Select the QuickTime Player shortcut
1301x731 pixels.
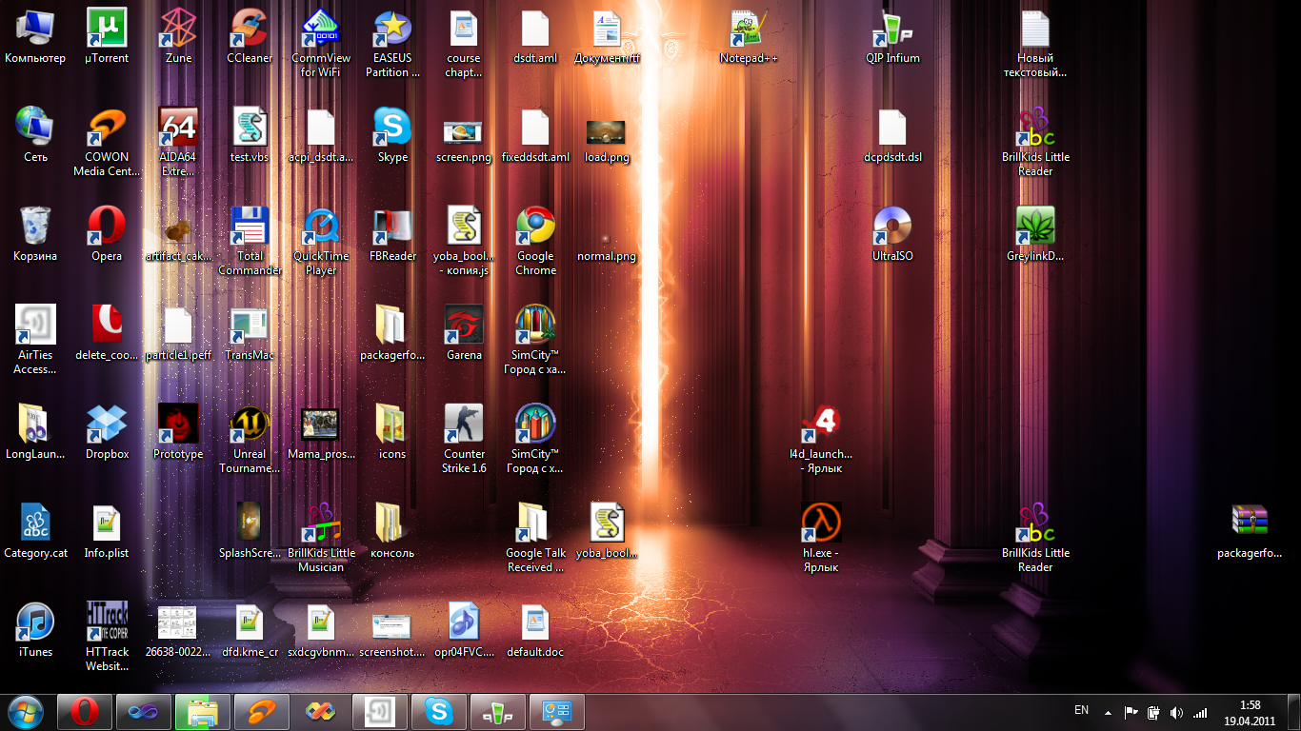pos(321,227)
